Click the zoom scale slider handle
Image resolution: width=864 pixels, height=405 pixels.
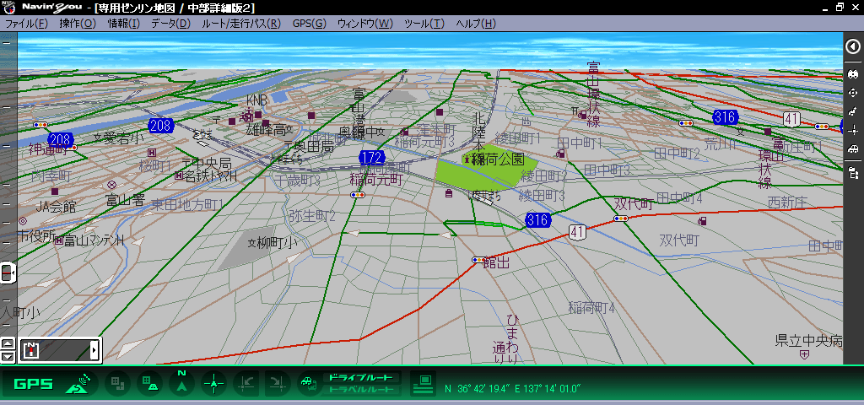7,273
